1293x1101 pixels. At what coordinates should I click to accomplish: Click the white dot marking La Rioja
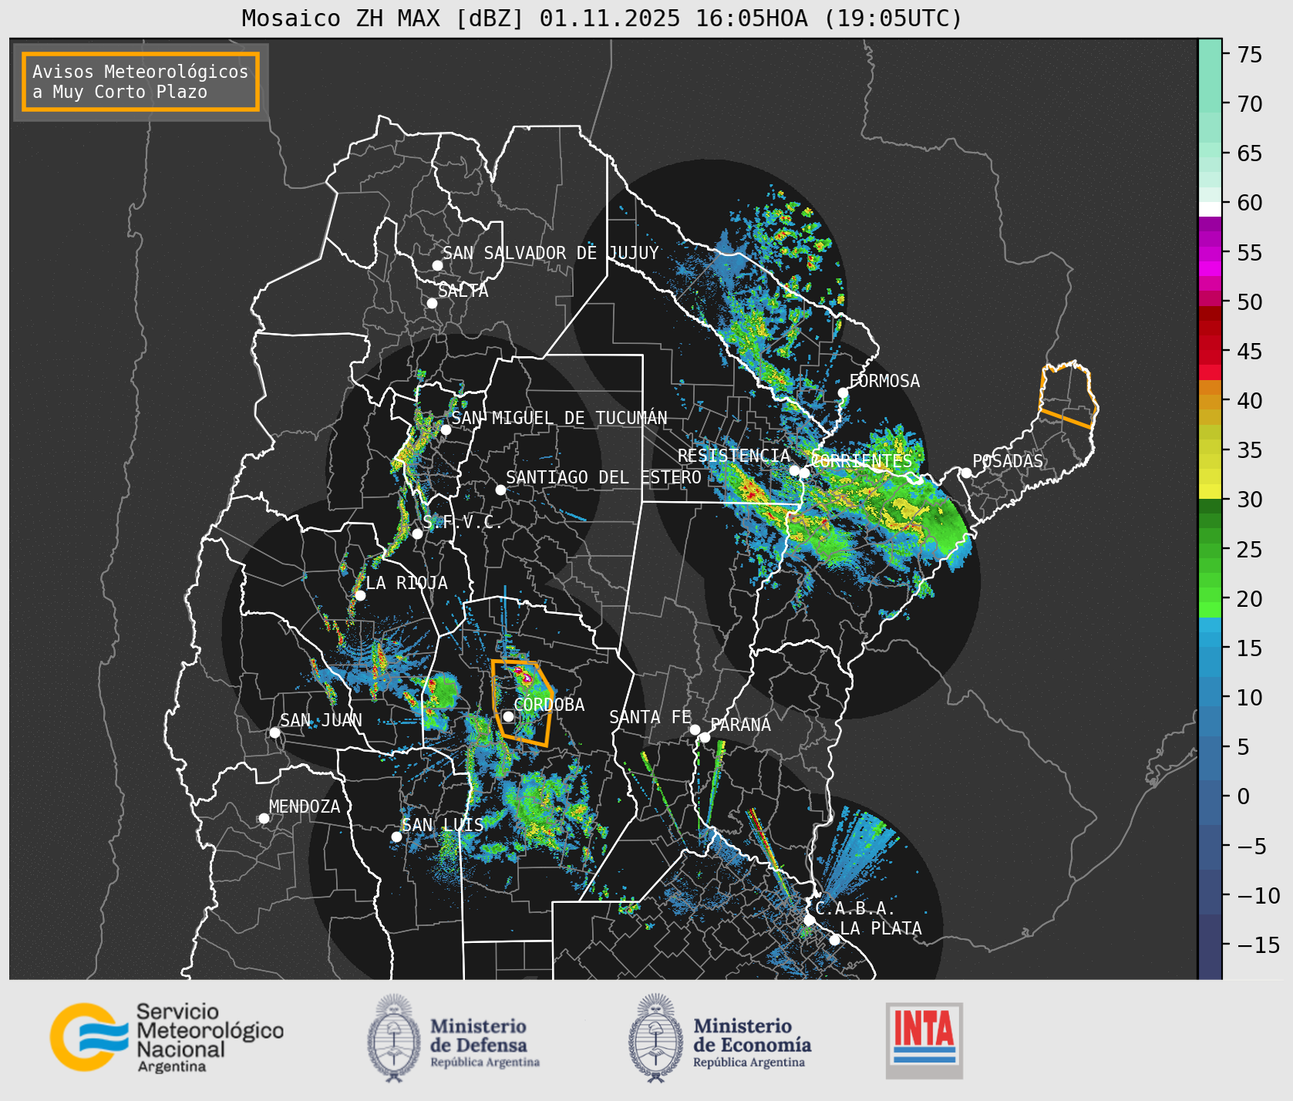click(360, 595)
